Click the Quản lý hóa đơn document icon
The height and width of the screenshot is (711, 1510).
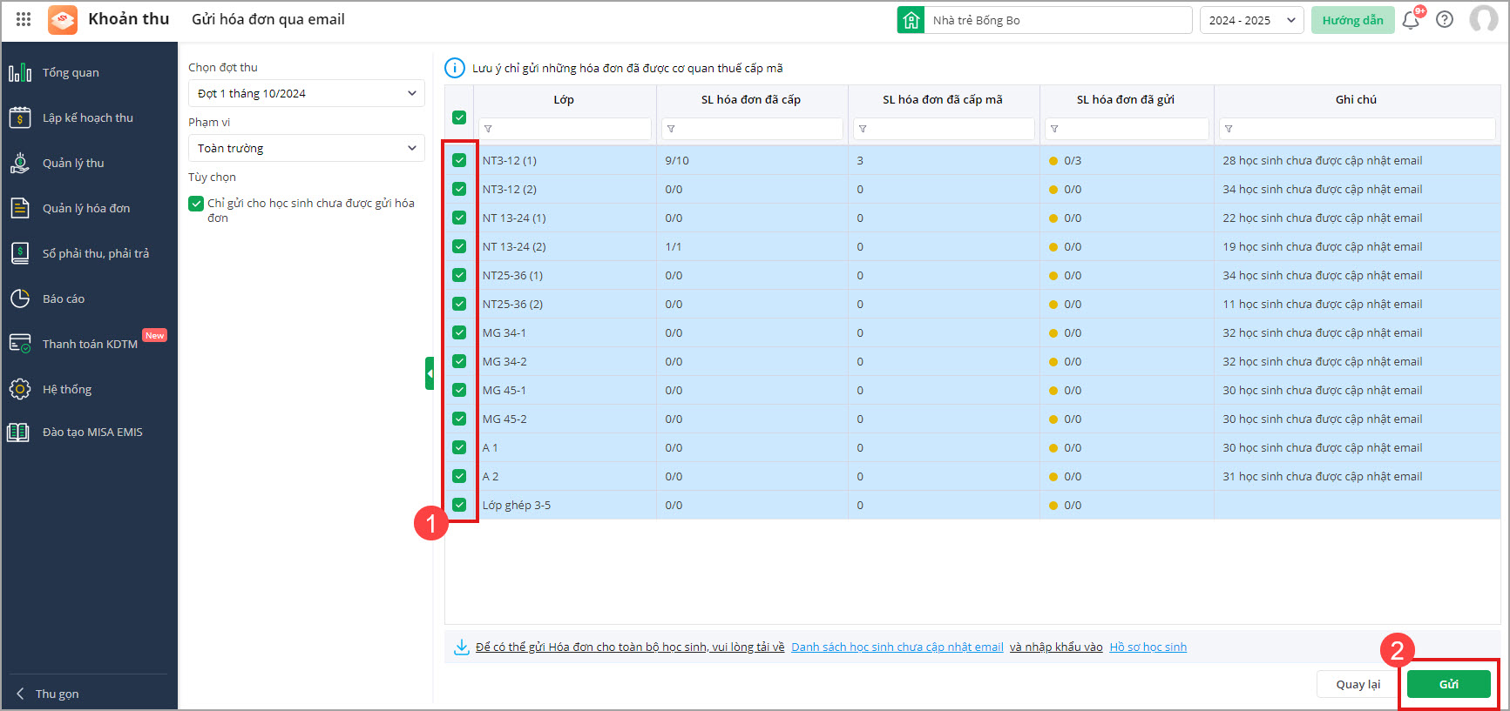click(x=20, y=208)
